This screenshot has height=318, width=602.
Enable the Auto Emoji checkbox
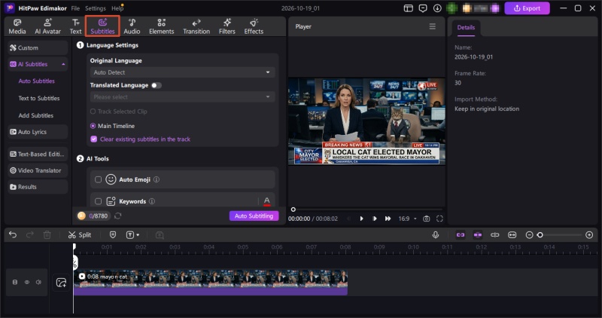pyautogui.click(x=99, y=179)
